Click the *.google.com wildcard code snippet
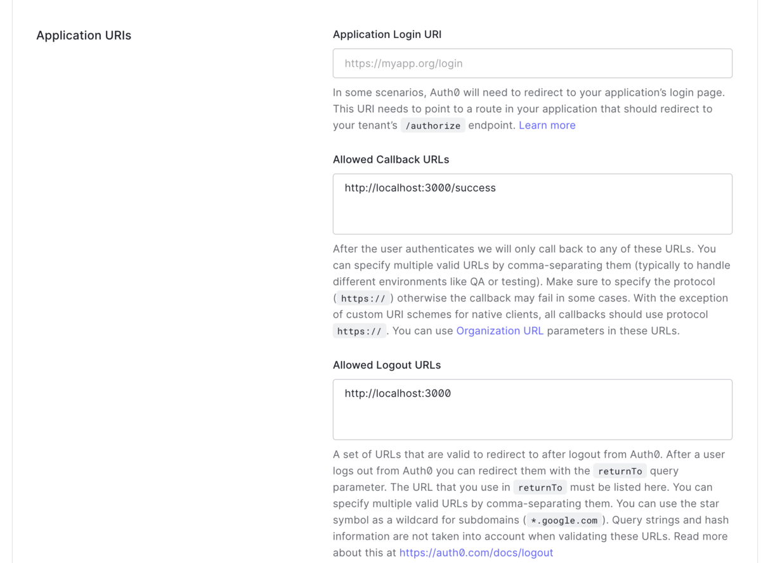This screenshot has width=761, height=563. pos(564,521)
